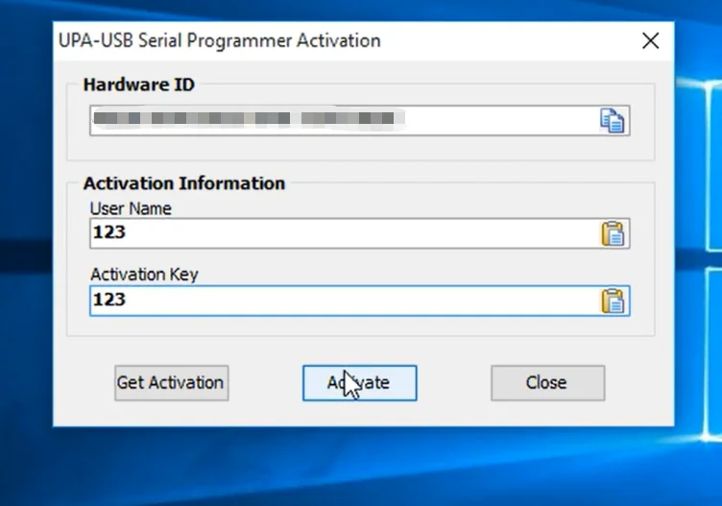The width and height of the screenshot is (722, 506).
Task: Click the Activate button
Action: click(x=360, y=383)
